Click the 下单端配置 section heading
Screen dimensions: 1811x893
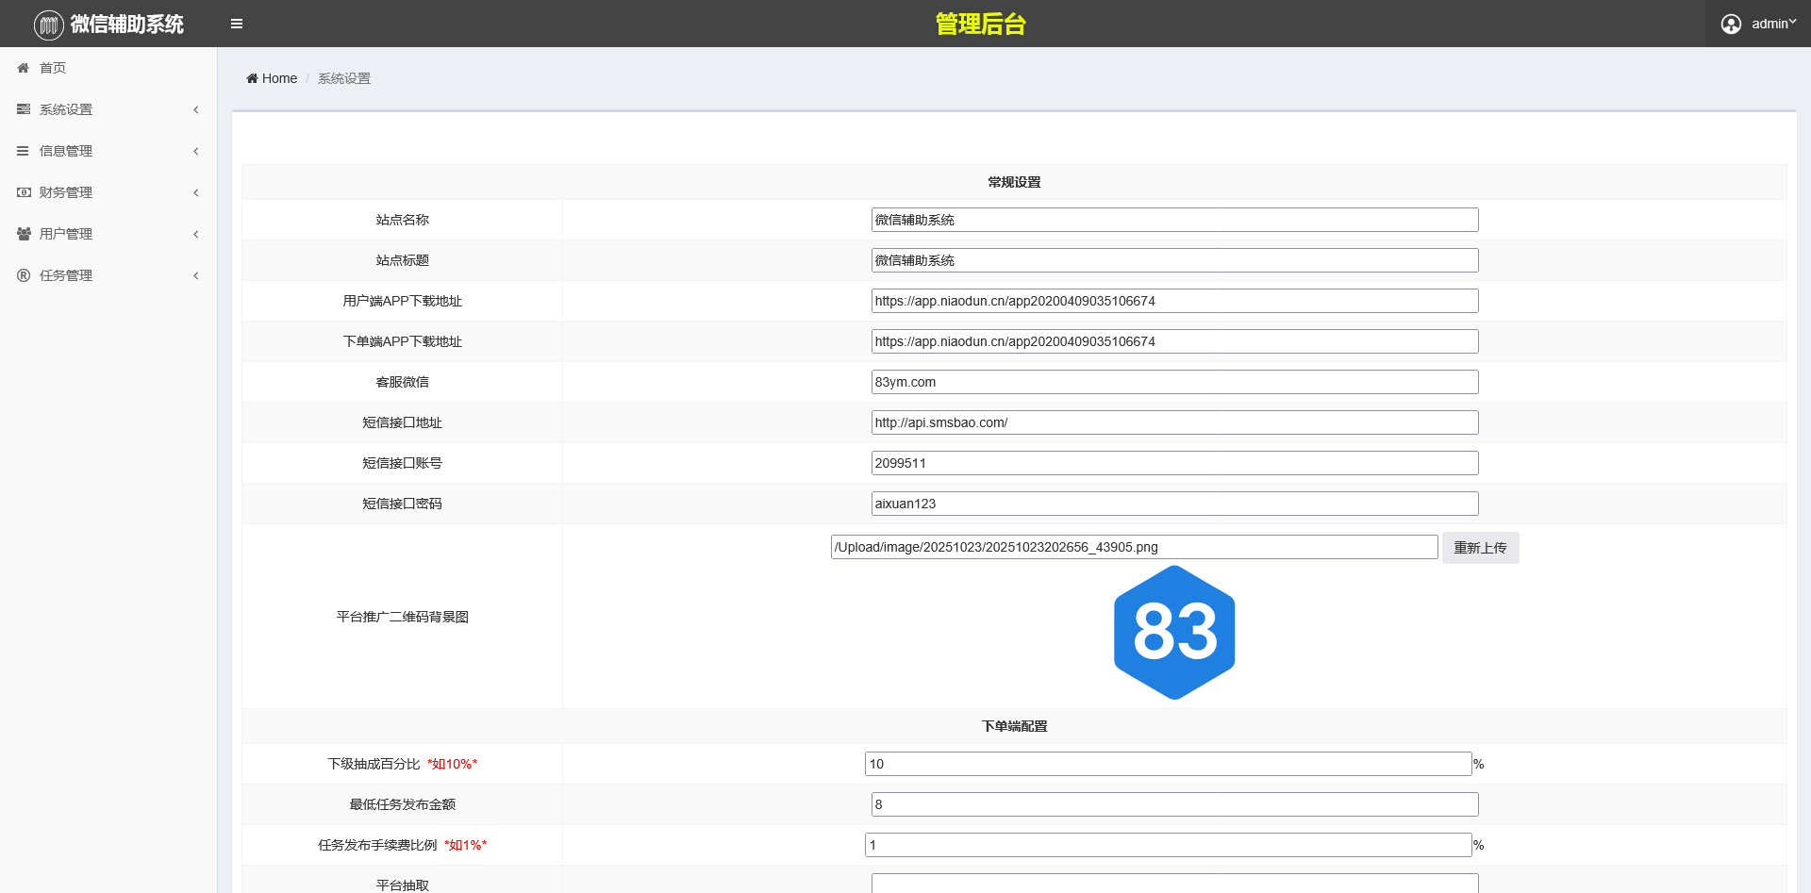coord(1014,726)
